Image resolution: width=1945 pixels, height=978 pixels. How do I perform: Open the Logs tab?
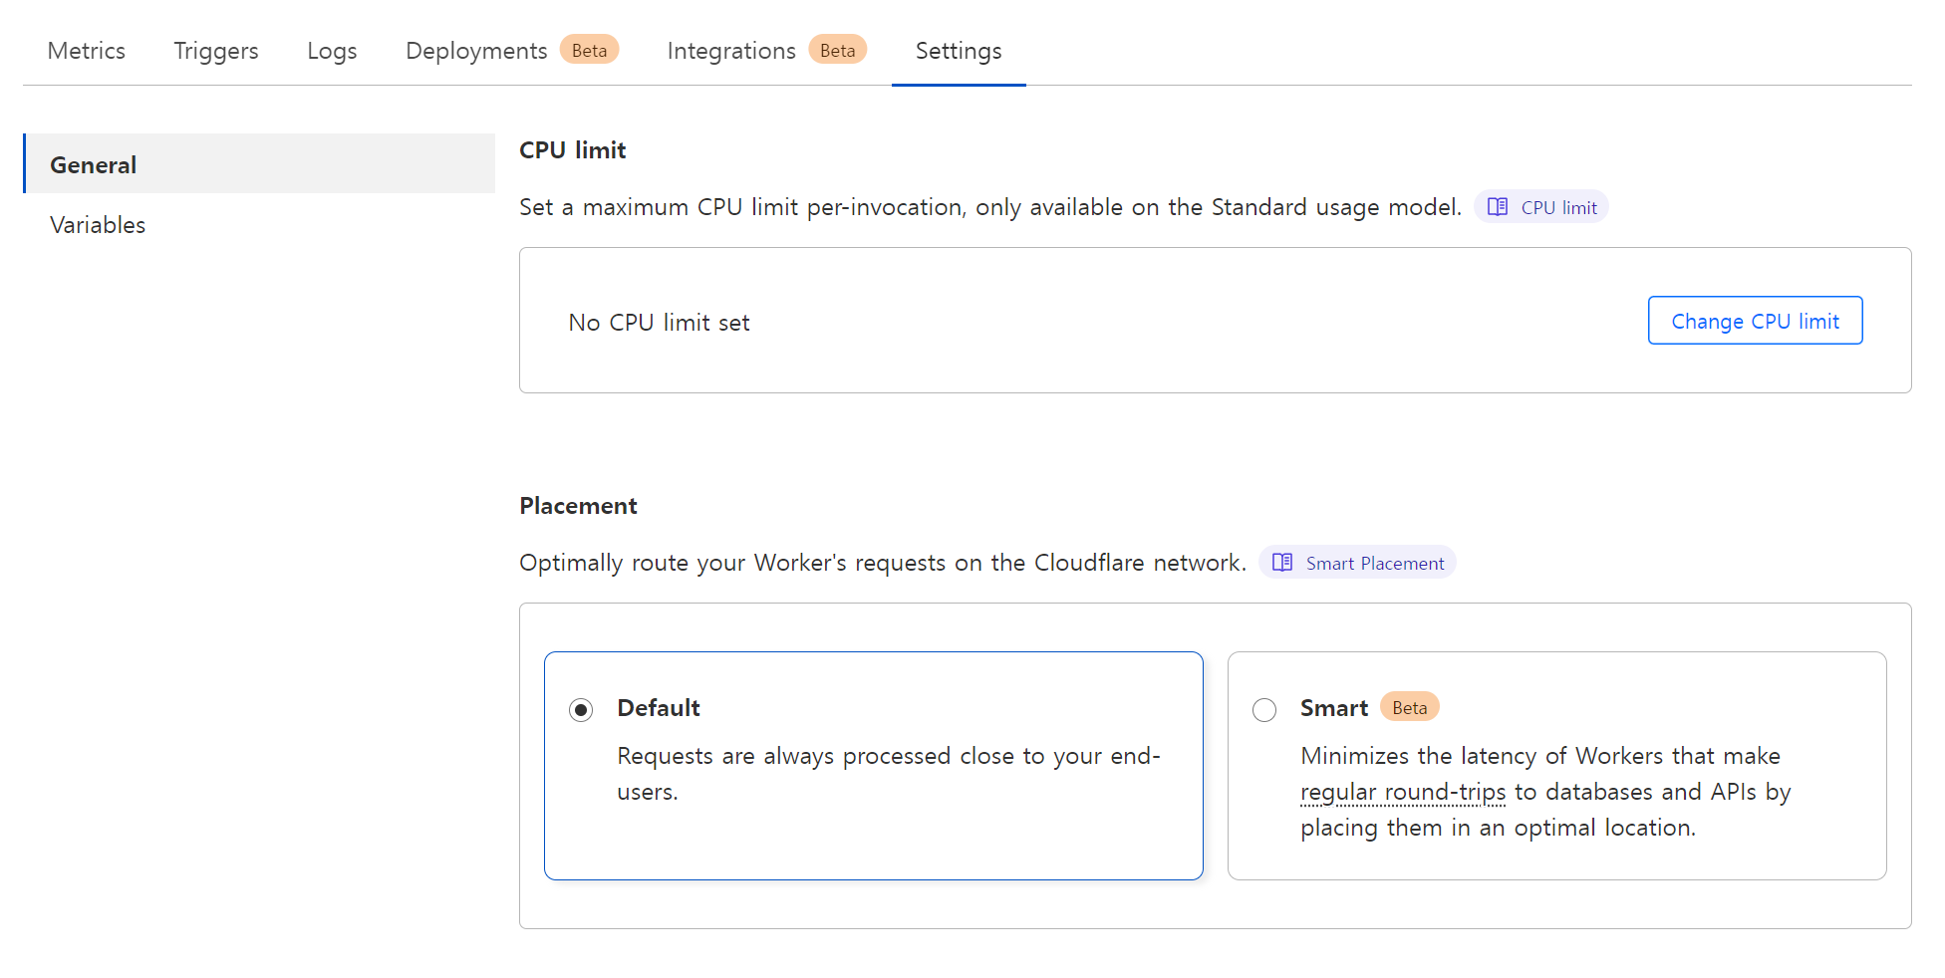click(332, 50)
